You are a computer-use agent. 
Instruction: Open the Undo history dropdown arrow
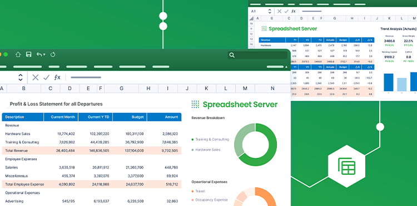click(44, 55)
